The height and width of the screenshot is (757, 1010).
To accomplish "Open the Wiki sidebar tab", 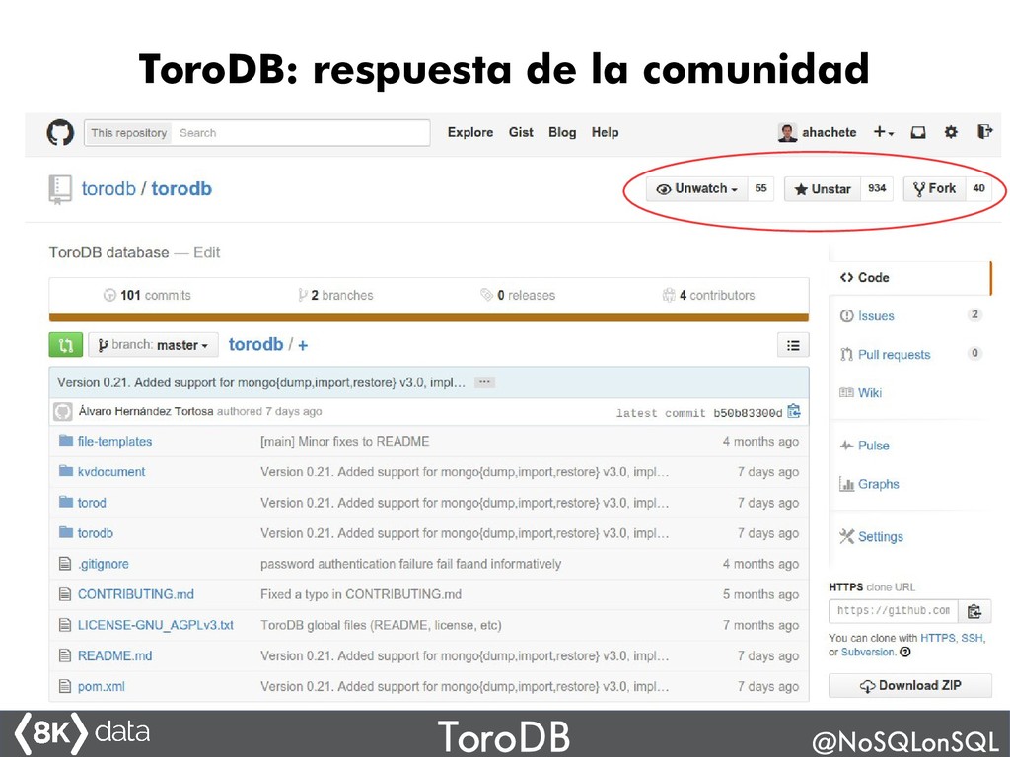I will point(860,392).
